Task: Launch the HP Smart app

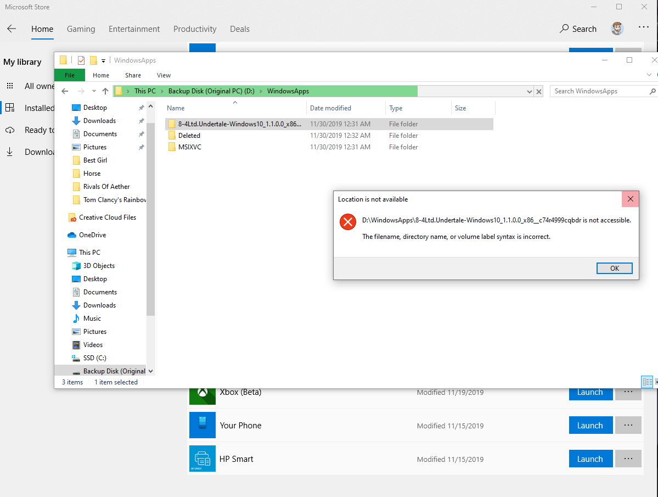Action: pos(590,459)
